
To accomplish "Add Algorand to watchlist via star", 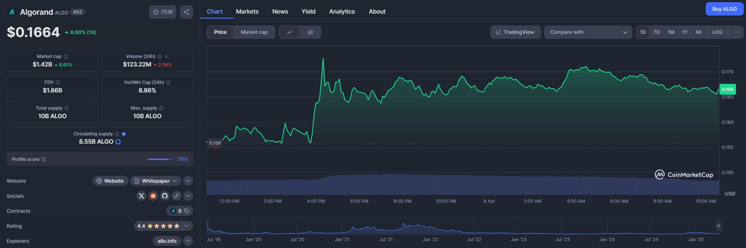I will [x=163, y=12].
